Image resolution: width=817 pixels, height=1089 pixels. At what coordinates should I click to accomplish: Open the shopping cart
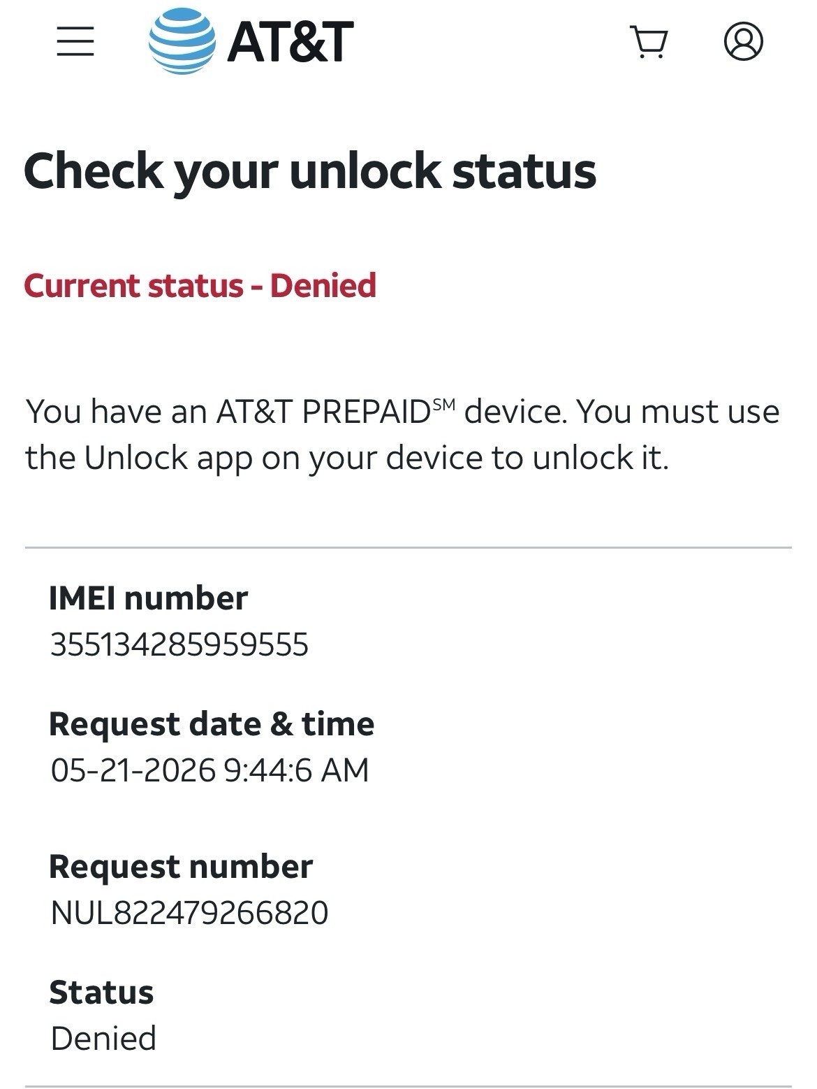[649, 42]
